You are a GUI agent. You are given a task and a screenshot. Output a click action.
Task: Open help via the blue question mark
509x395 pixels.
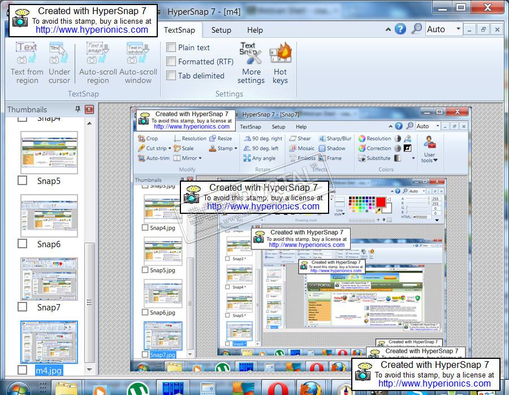(400, 29)
